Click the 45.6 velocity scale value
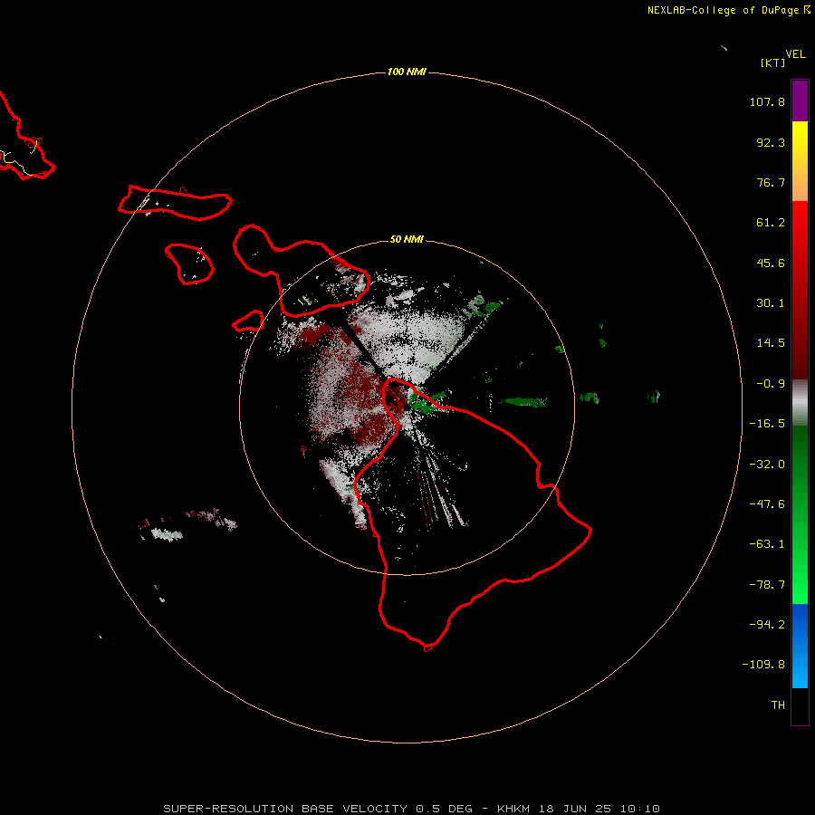This screenshot has width=815, height=815. tap(771, 263)
